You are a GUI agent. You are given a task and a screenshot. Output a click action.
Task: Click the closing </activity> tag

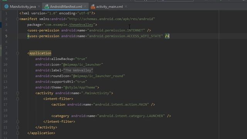coord(46,127)
